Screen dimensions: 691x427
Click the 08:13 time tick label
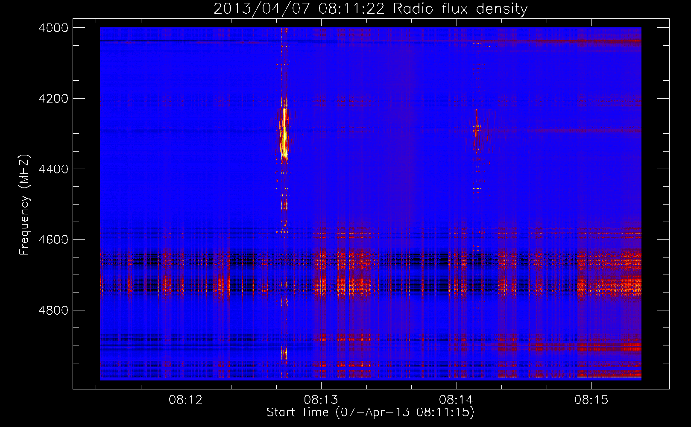click(321, 400)
